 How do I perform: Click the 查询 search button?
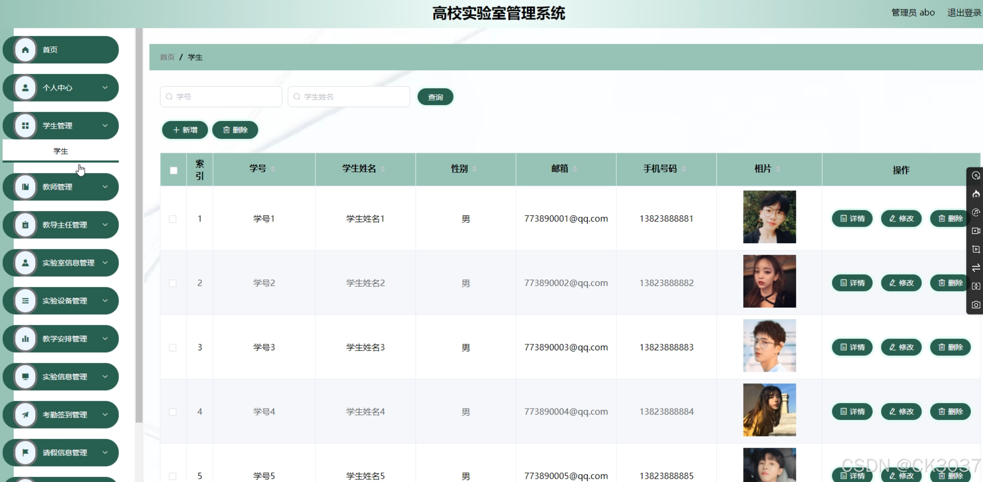pyautogui.click(x=435, y=97)
